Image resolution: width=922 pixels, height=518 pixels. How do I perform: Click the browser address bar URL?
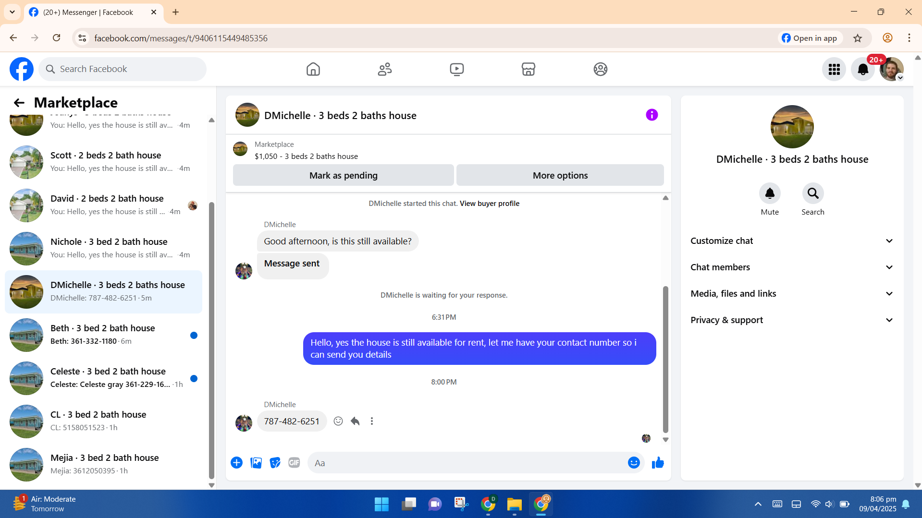click(181, 38)
